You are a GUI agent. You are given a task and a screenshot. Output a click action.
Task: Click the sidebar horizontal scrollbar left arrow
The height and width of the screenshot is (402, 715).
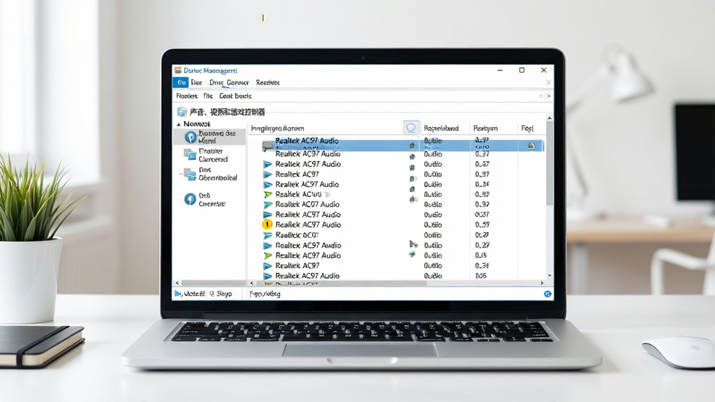(177, 283)
